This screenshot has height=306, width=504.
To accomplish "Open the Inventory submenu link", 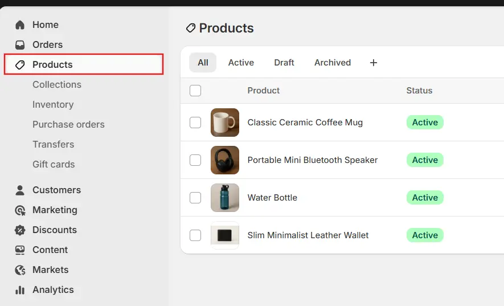I will [x=53, y=105].
